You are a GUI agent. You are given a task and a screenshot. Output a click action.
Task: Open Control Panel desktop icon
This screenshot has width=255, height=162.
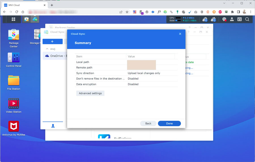[14, 58]
